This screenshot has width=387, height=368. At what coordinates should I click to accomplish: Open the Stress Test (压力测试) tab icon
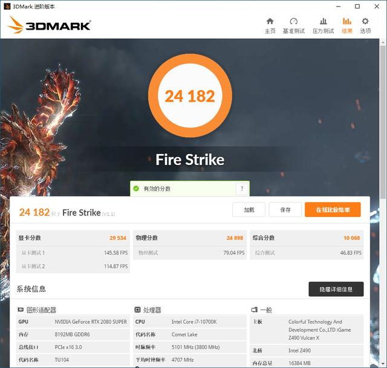323,21
